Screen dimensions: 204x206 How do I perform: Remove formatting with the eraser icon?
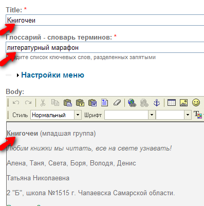(x=117, y=103)
